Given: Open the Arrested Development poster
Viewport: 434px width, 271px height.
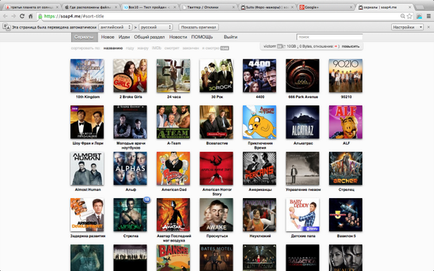Looking at the screenshot, I should click(x=88, y=215).
